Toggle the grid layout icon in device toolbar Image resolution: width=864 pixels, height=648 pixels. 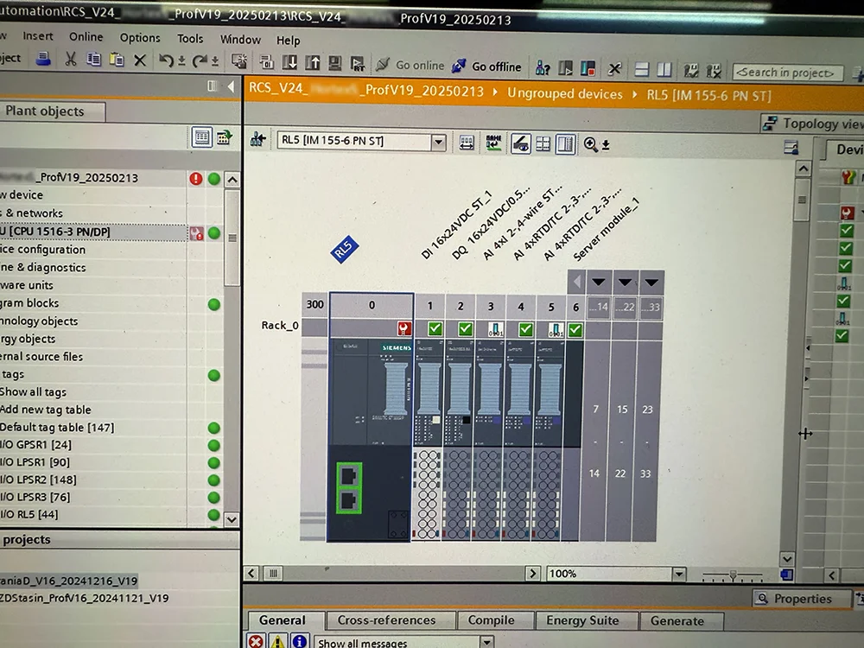click(x=543, y=144)
